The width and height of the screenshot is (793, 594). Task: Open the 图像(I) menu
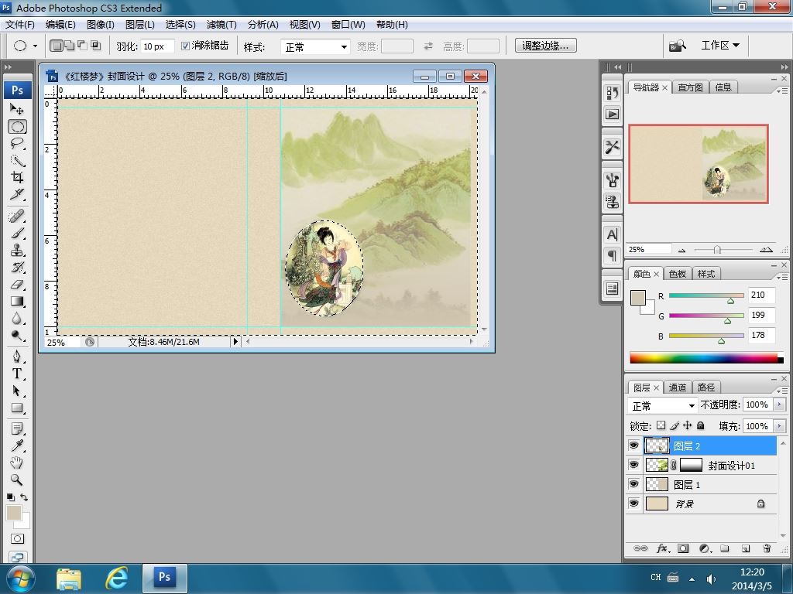(x=100, y=25)
